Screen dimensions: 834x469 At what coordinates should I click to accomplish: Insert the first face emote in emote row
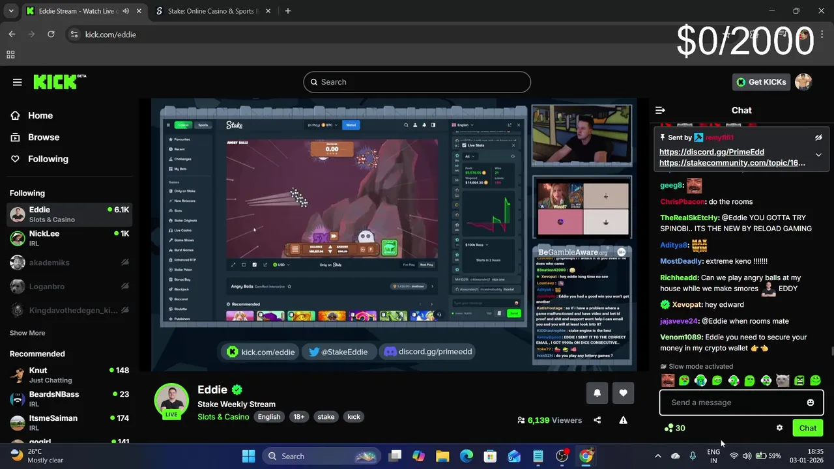(668, 380)
